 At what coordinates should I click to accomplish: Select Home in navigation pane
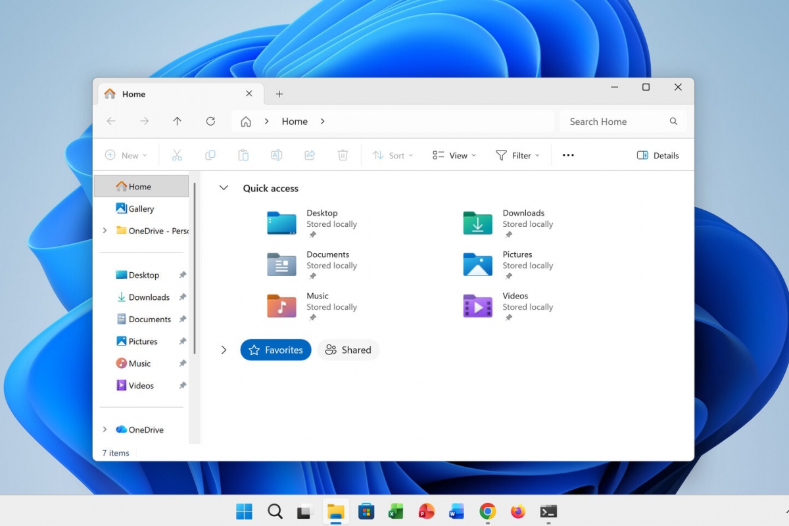[141, 186]
